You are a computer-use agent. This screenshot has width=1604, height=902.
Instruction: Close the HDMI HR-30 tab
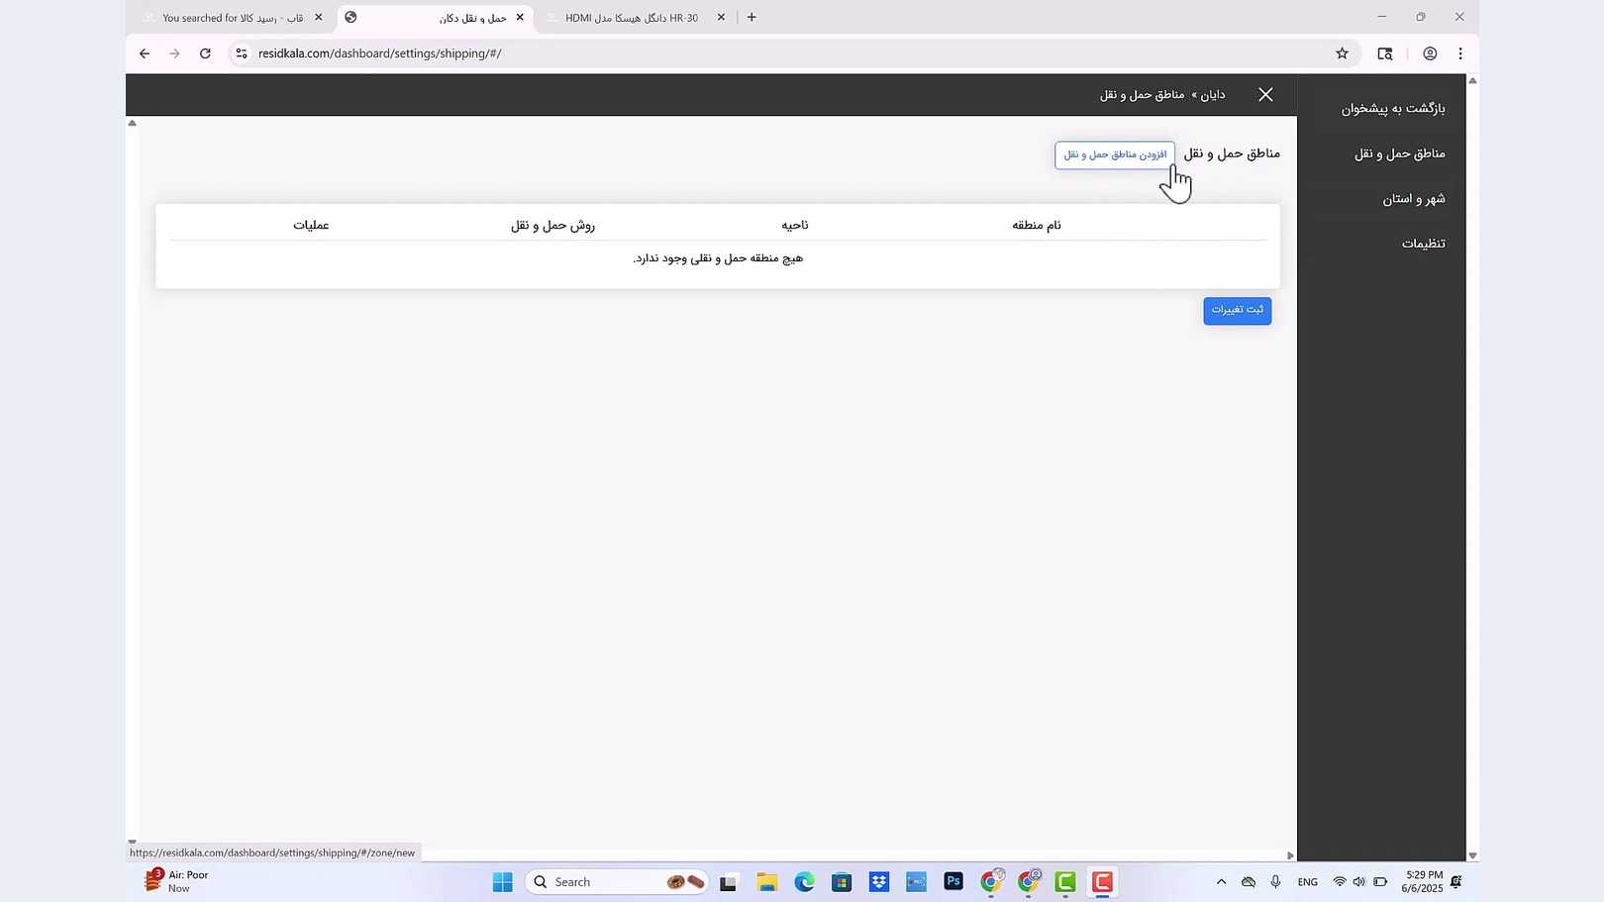tap(721, 17)
